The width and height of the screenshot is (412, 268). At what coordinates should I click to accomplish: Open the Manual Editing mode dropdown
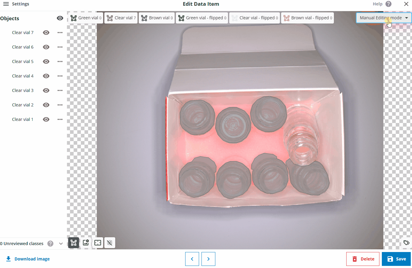click(384, 18)
